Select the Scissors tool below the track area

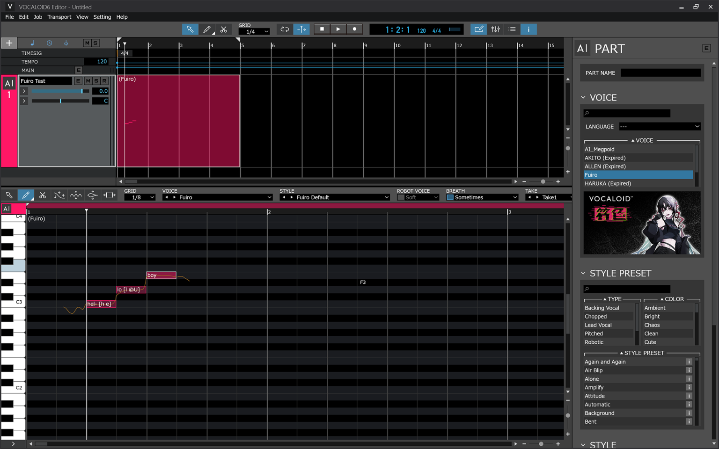[x=42, y=195]
